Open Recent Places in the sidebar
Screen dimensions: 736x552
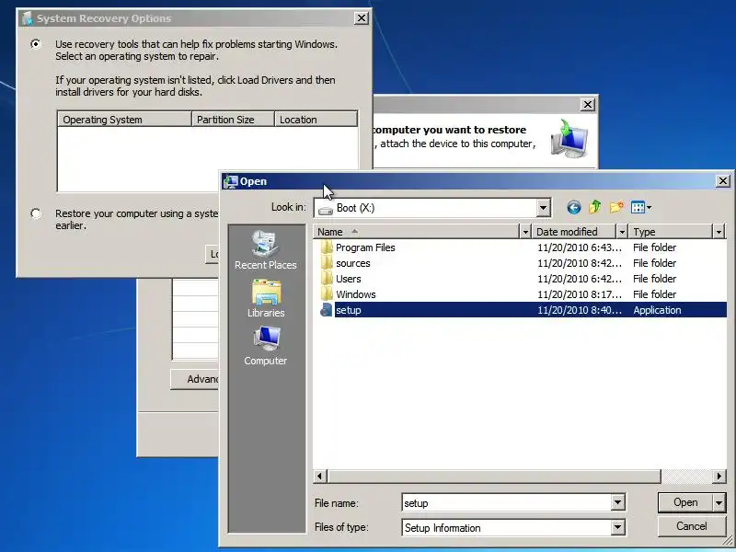pyautogui.click(x=266, y=250)
